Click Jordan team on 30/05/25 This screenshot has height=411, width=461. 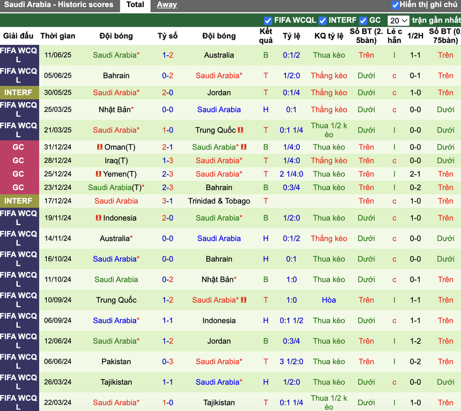pos(219,92)
